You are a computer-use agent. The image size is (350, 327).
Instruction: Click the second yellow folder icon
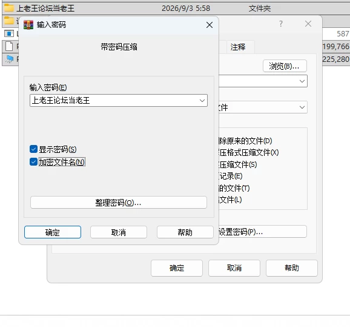9,21
